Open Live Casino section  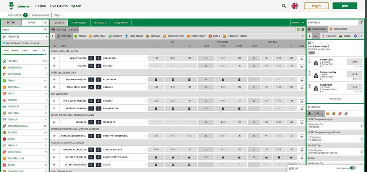click(59, 6)
